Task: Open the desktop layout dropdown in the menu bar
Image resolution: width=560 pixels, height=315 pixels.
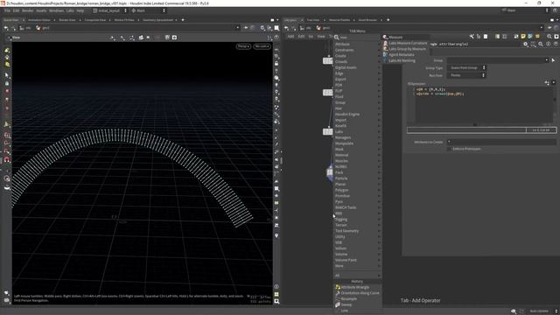Action: click(x=109, y=10)
